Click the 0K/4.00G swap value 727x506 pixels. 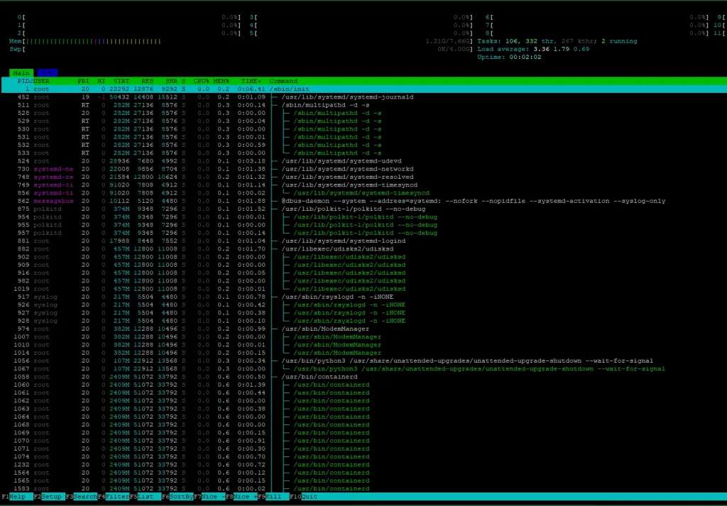click(454, 49)
